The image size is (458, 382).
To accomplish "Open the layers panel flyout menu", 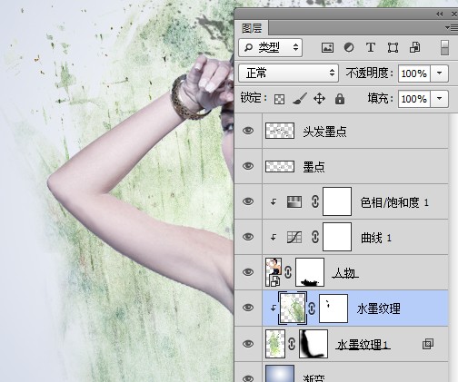I will (452, 28).
